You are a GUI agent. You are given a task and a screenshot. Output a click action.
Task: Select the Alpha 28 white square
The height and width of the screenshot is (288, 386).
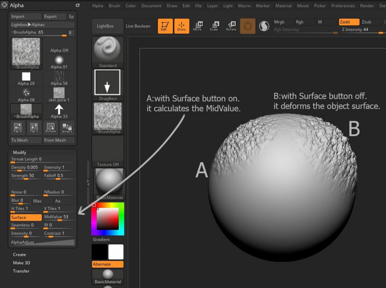26,79
